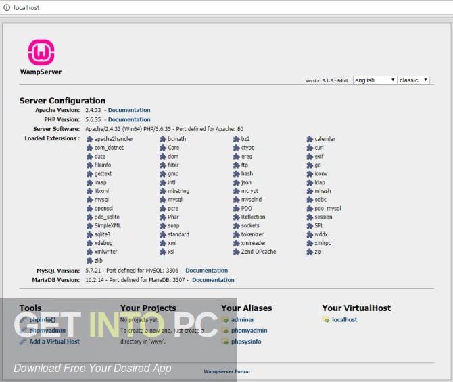Screen dimensions: 453x382
Task: Click the wrench icon beside Add a Virtual Host
Action: click(x=23, y=342)
